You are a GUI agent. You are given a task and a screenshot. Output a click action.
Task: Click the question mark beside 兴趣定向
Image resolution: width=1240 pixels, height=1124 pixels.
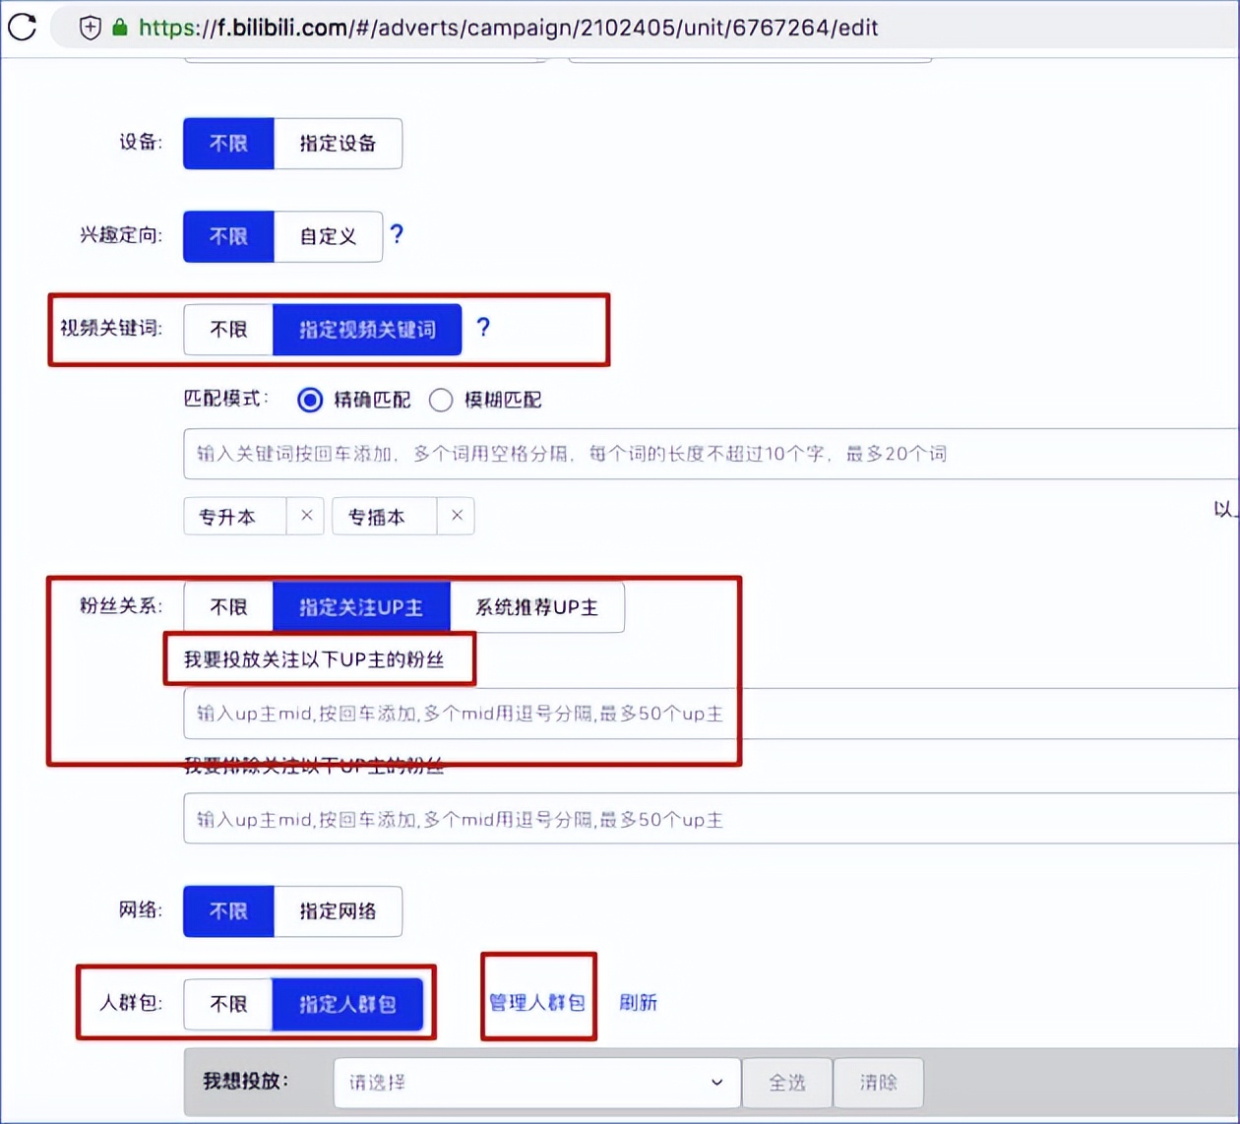tap(396, 236)
